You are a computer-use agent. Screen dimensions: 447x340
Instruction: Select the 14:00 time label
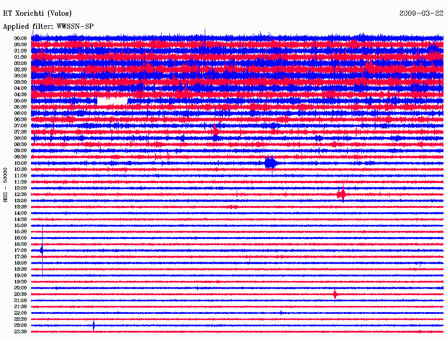click(20, 213)
